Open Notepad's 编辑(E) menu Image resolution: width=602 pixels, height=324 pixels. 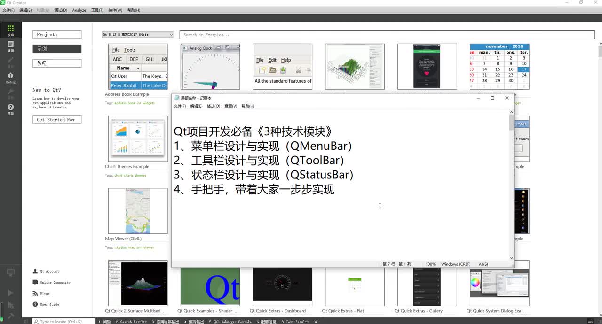coord(196,106)
